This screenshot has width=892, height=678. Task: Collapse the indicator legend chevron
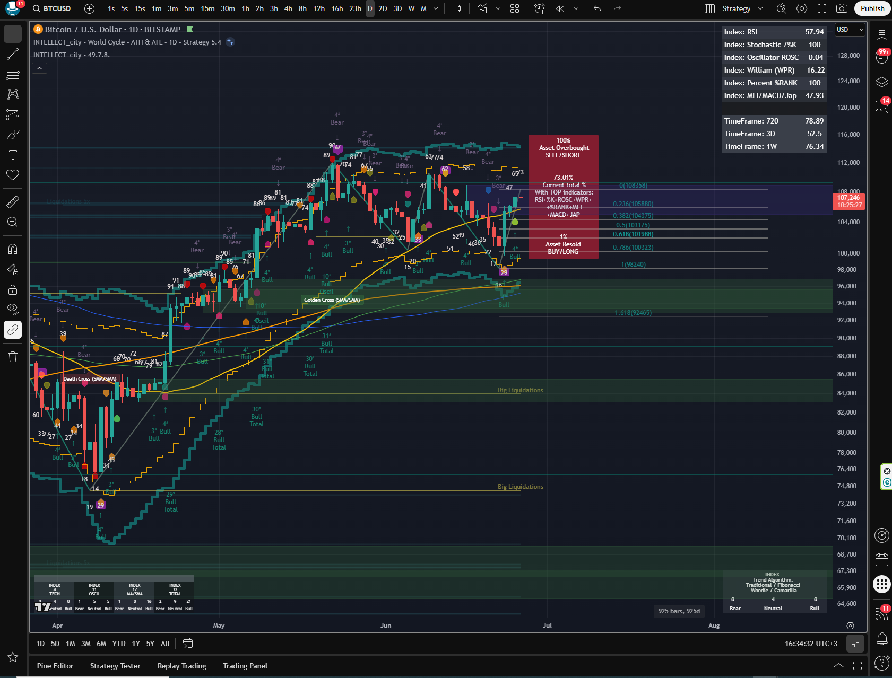[x=39, y=68]
